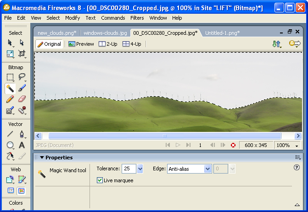The image size is (308, 212).
Task: Click the horizontal scrollbar thumb
Action: point(164,136)
